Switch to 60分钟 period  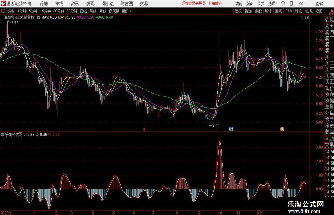point(72,11)
